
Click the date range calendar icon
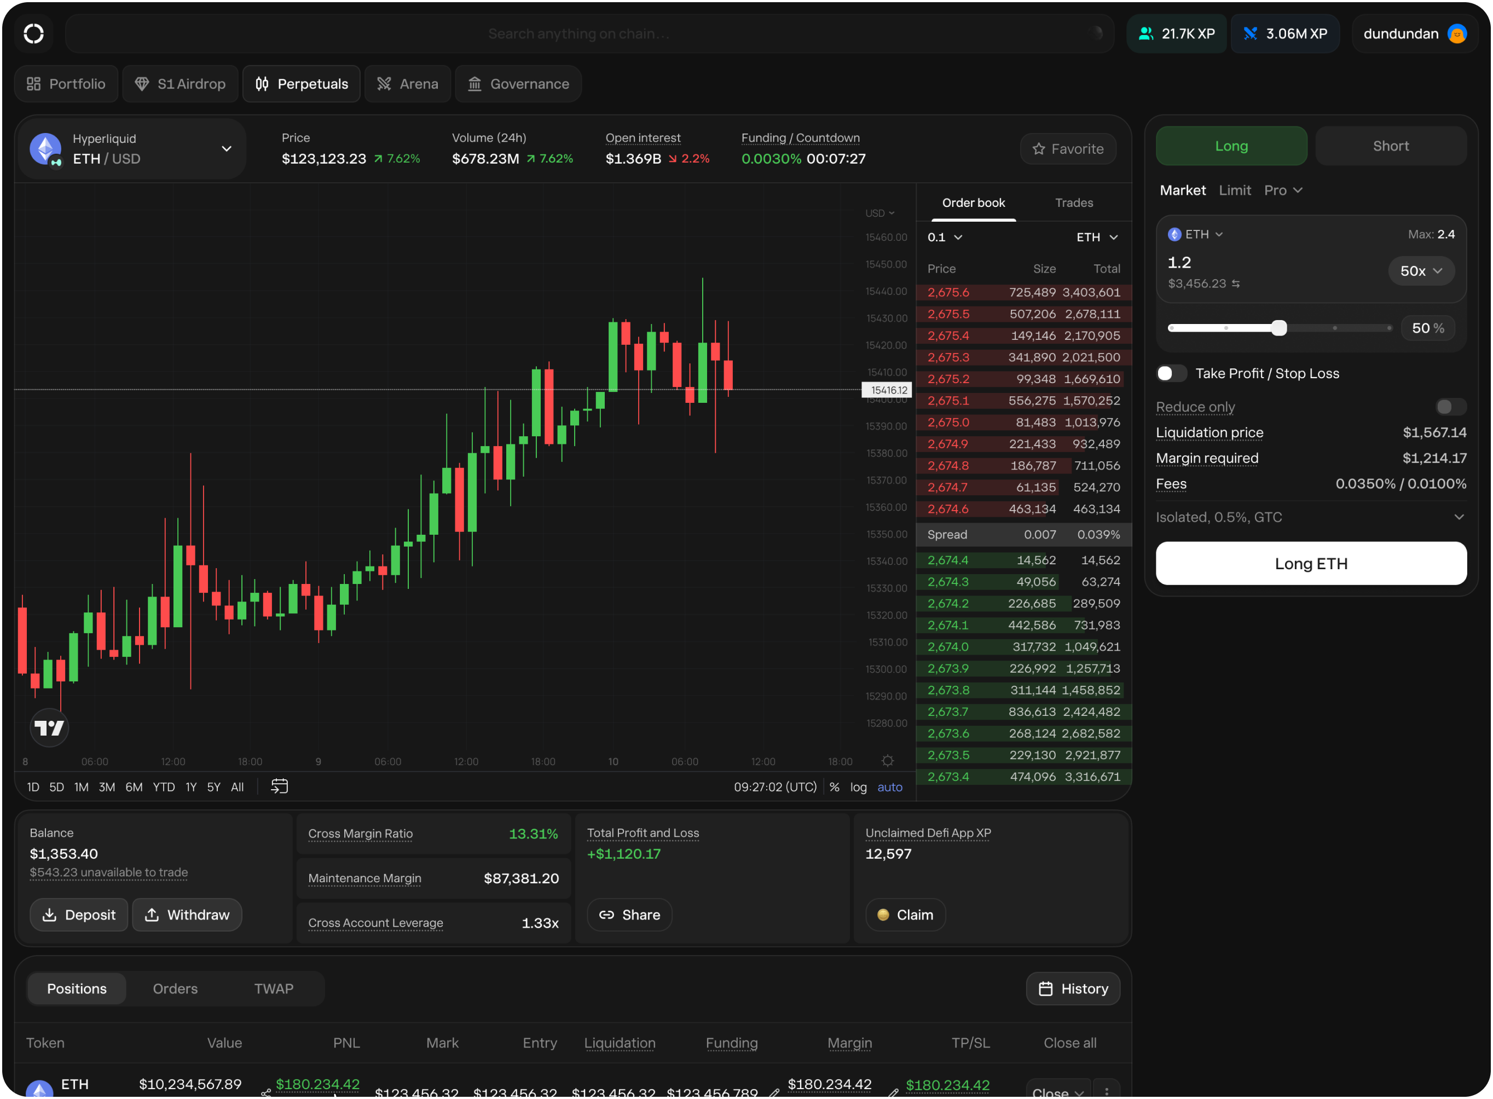279,786
